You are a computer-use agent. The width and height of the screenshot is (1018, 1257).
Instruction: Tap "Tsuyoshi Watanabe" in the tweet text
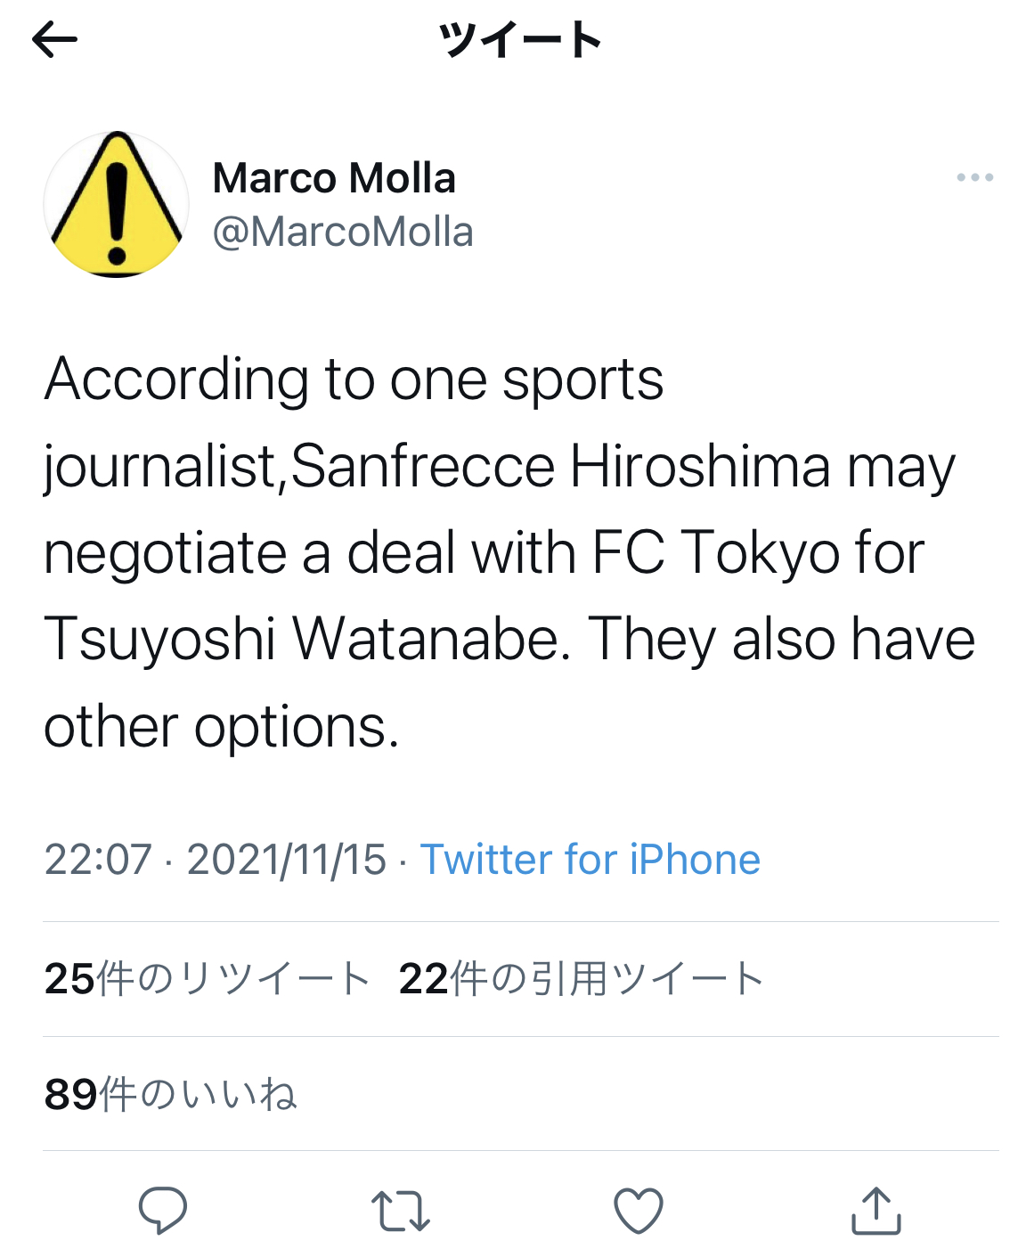tap(307, 640)
